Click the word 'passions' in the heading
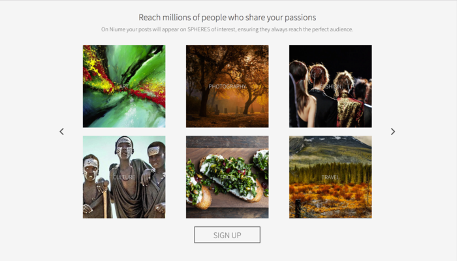This screenshot has width=457, height=261. [300, 18]
